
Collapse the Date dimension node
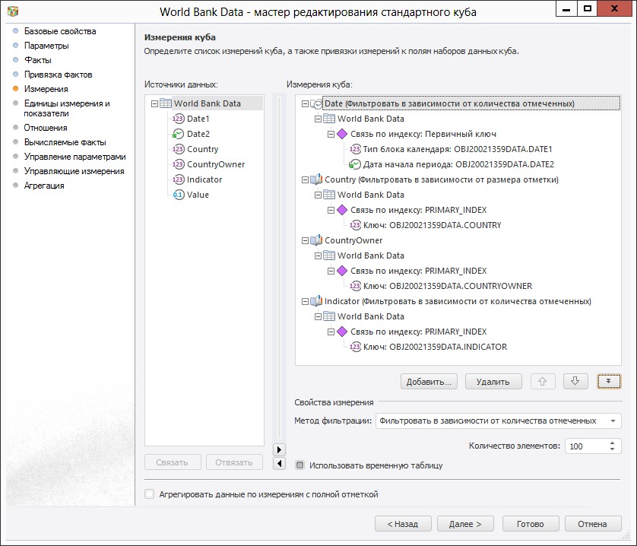pos(305,103)
